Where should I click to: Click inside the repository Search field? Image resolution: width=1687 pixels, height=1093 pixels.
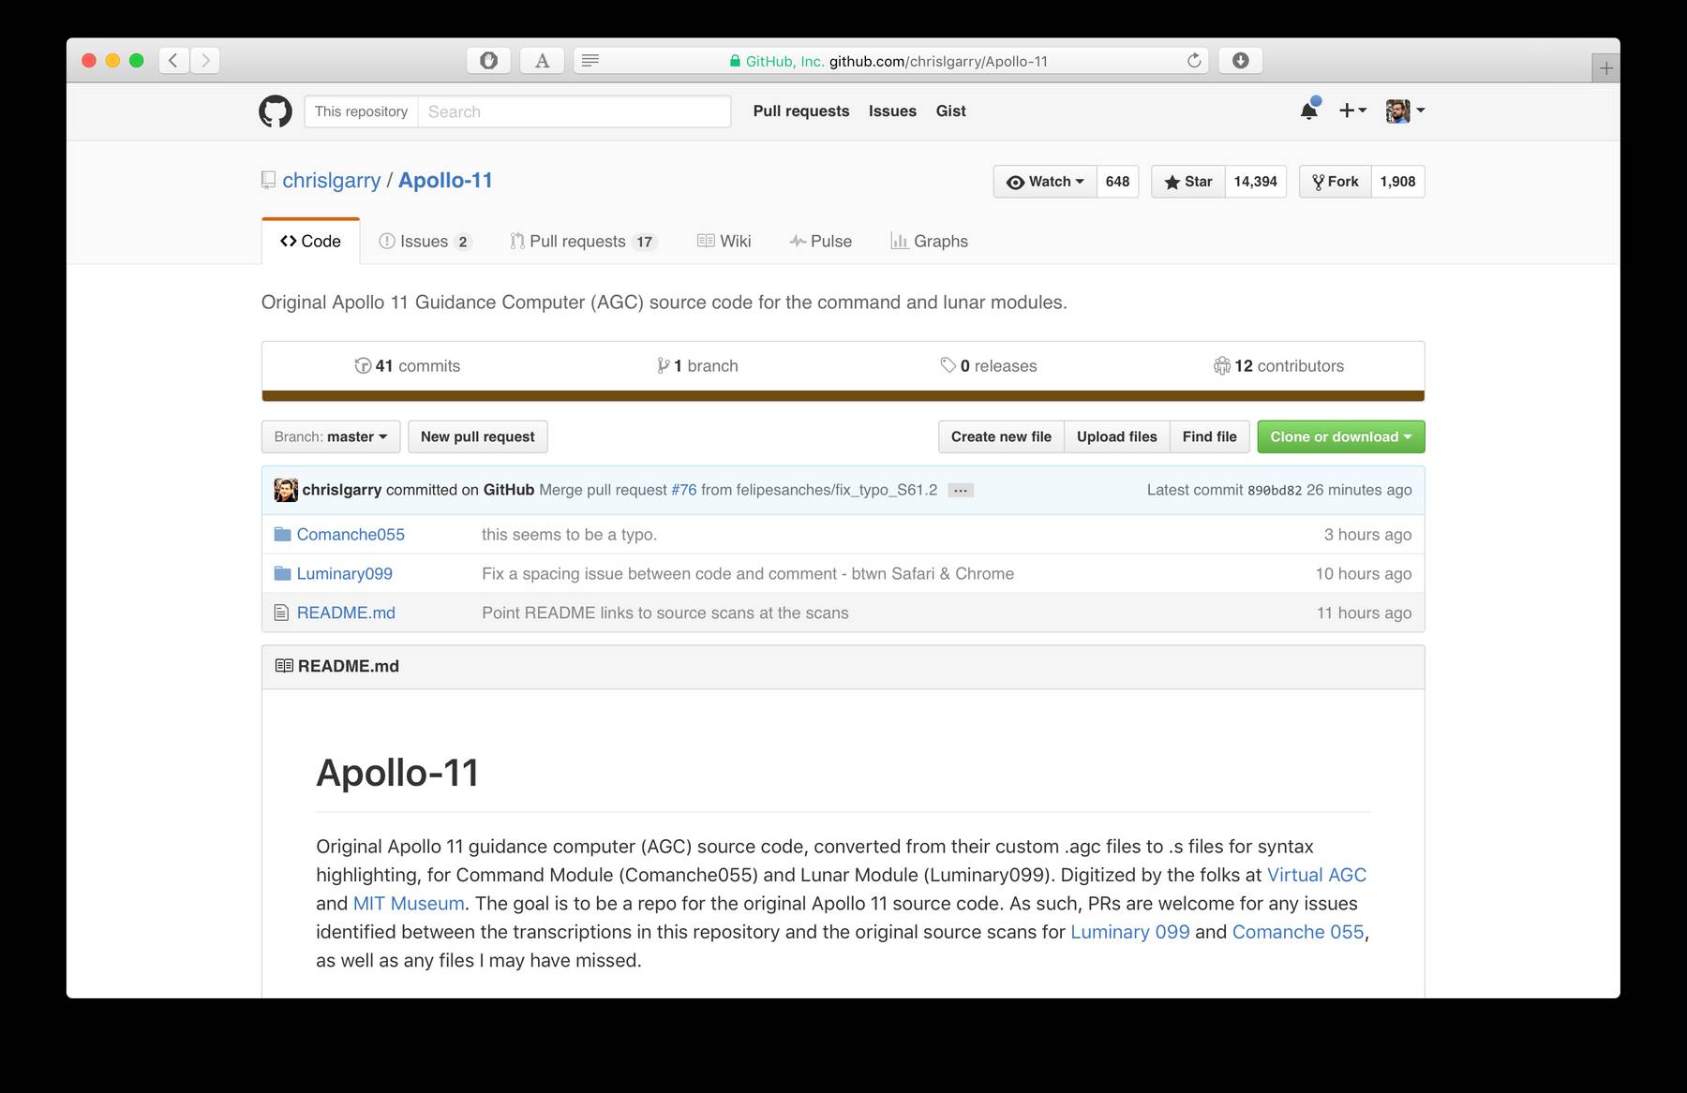click(574, 111)
